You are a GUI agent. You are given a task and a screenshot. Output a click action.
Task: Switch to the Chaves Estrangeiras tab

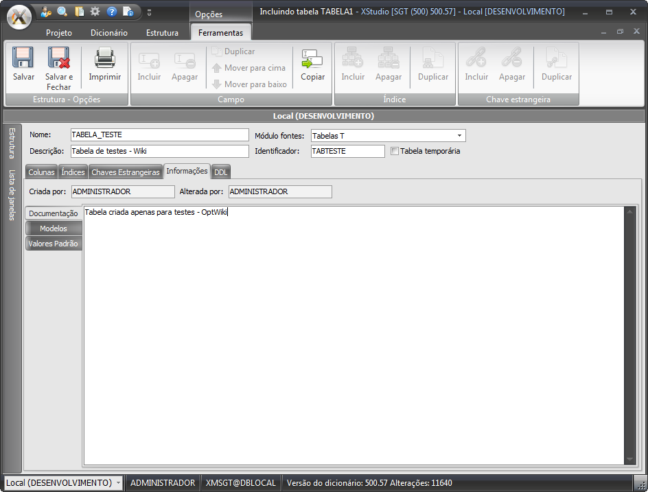click(126, 172)
